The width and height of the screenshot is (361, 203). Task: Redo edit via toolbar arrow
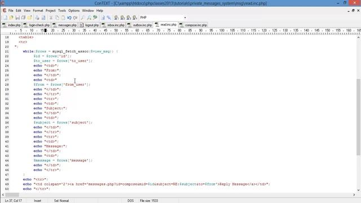pyautogui.click(x=75, y=17)
